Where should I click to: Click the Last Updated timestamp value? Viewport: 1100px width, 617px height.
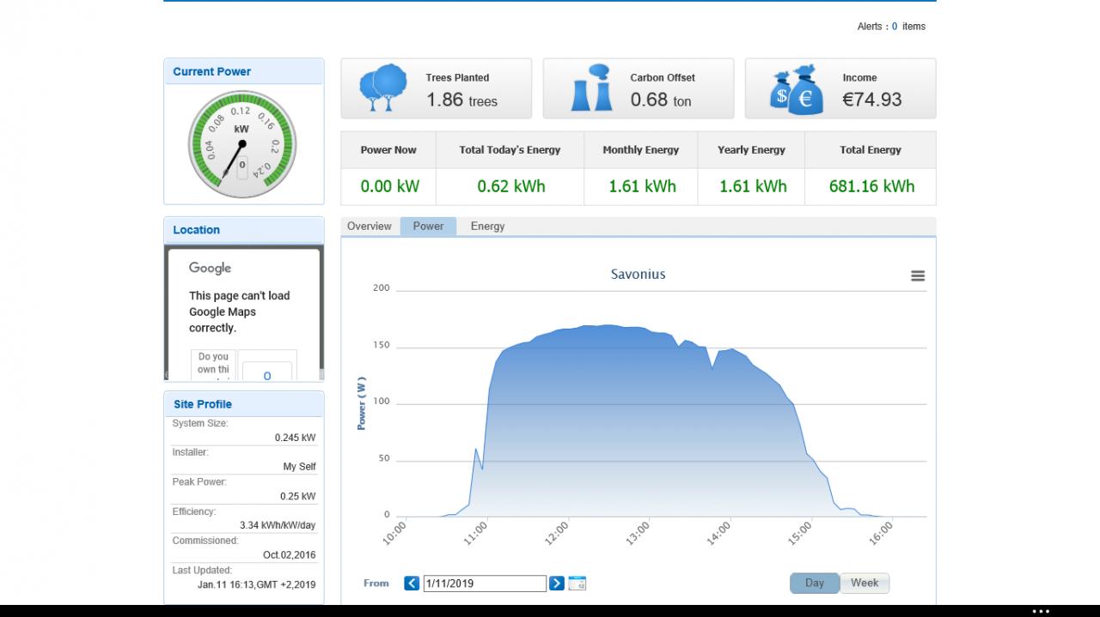click(256, 584)
